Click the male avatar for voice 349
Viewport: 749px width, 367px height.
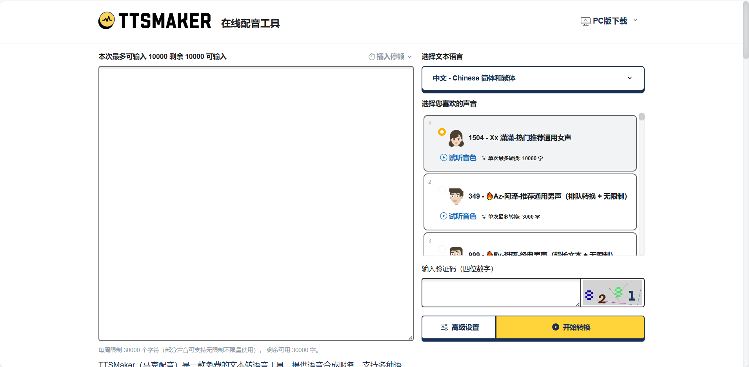tap(456, 196)
